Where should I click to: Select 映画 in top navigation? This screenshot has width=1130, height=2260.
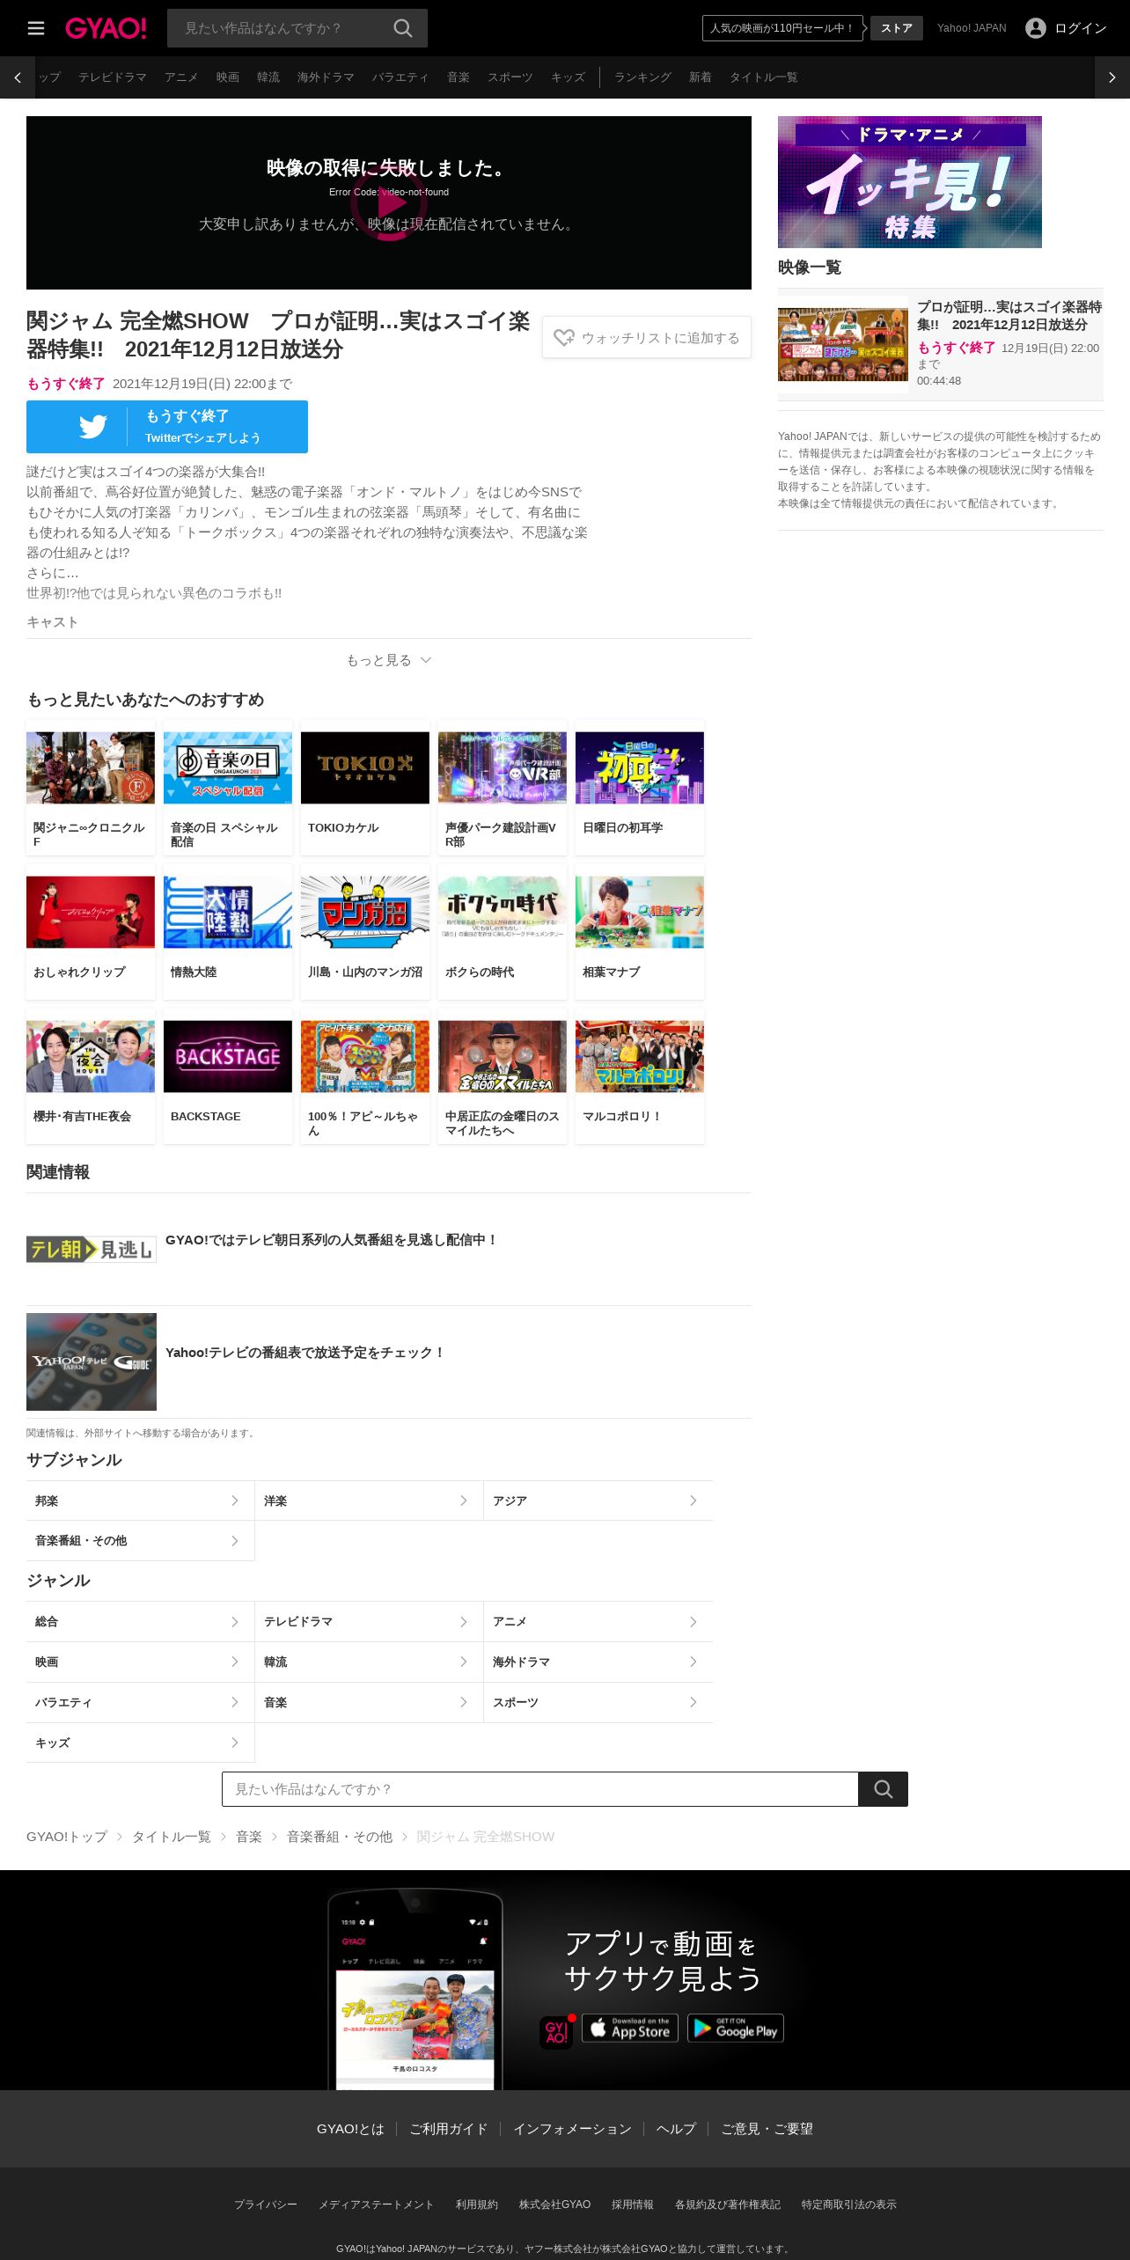pyautogui.click(x=228, y=77)
